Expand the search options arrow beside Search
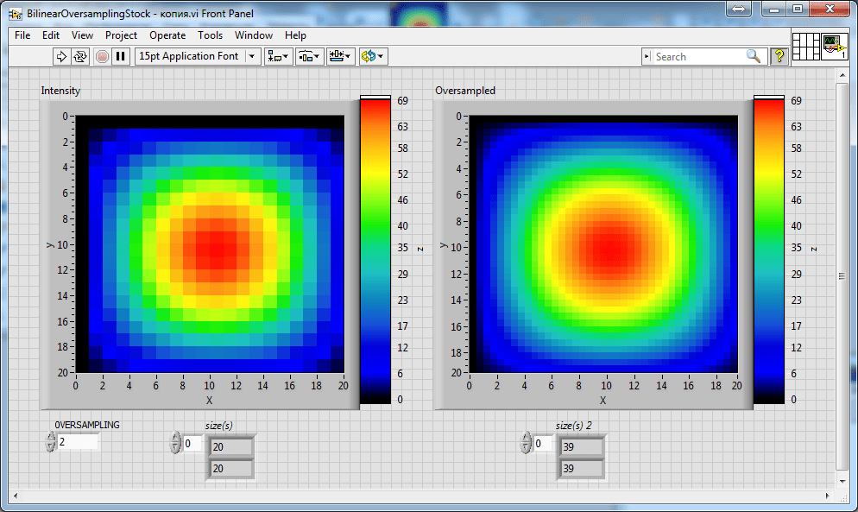This screenshot has height=512, width=858. (x=647, y=56)
